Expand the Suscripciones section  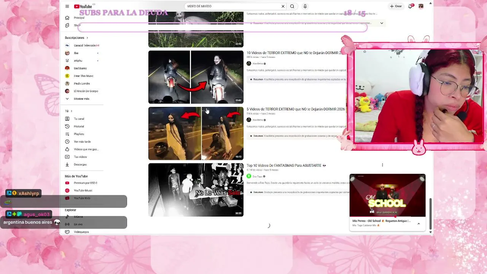click(76, 38)
